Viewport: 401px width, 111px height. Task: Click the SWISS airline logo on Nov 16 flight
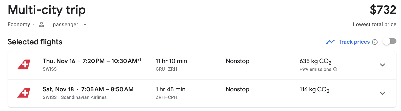tap(24, 65)
